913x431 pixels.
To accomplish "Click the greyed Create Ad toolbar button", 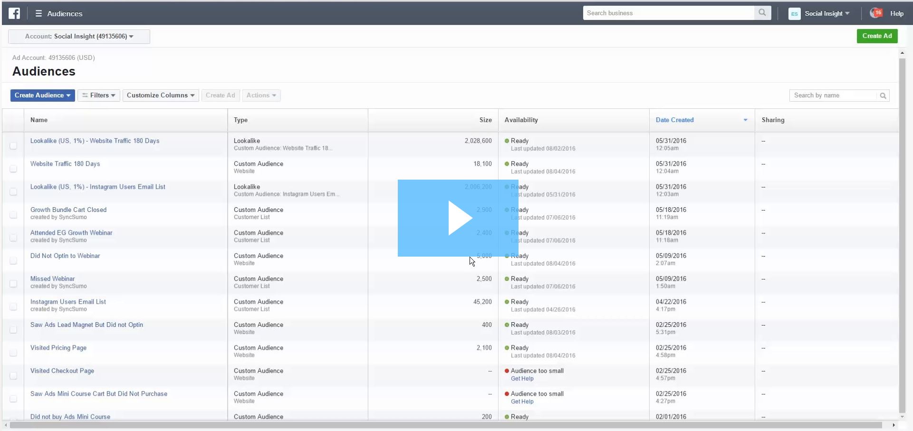I will [x=221, y=96].
